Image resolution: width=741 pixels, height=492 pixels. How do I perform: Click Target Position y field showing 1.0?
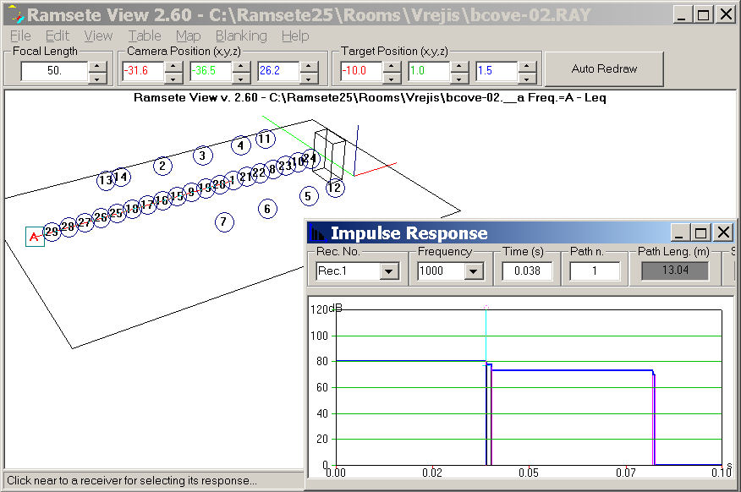click(429, 71)
